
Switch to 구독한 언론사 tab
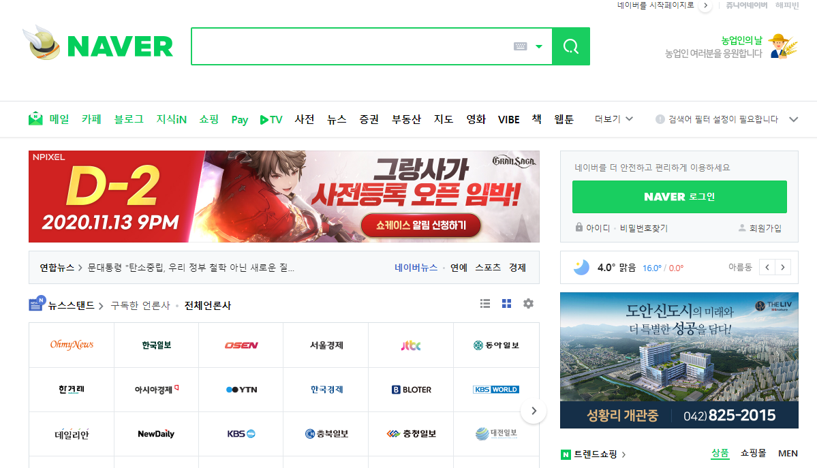tap(140, 305)
